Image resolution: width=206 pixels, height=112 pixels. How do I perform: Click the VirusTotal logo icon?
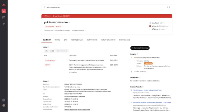[x=150, y=23]
